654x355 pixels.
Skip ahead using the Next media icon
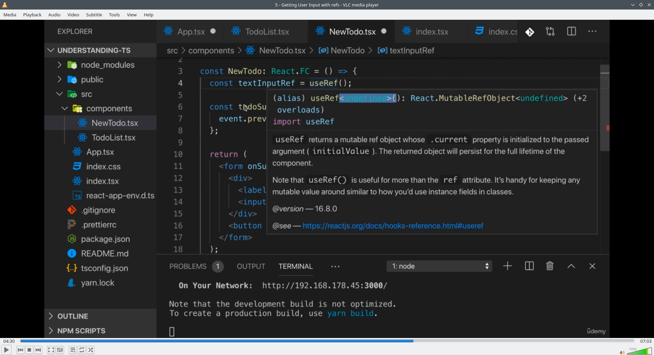38,350
